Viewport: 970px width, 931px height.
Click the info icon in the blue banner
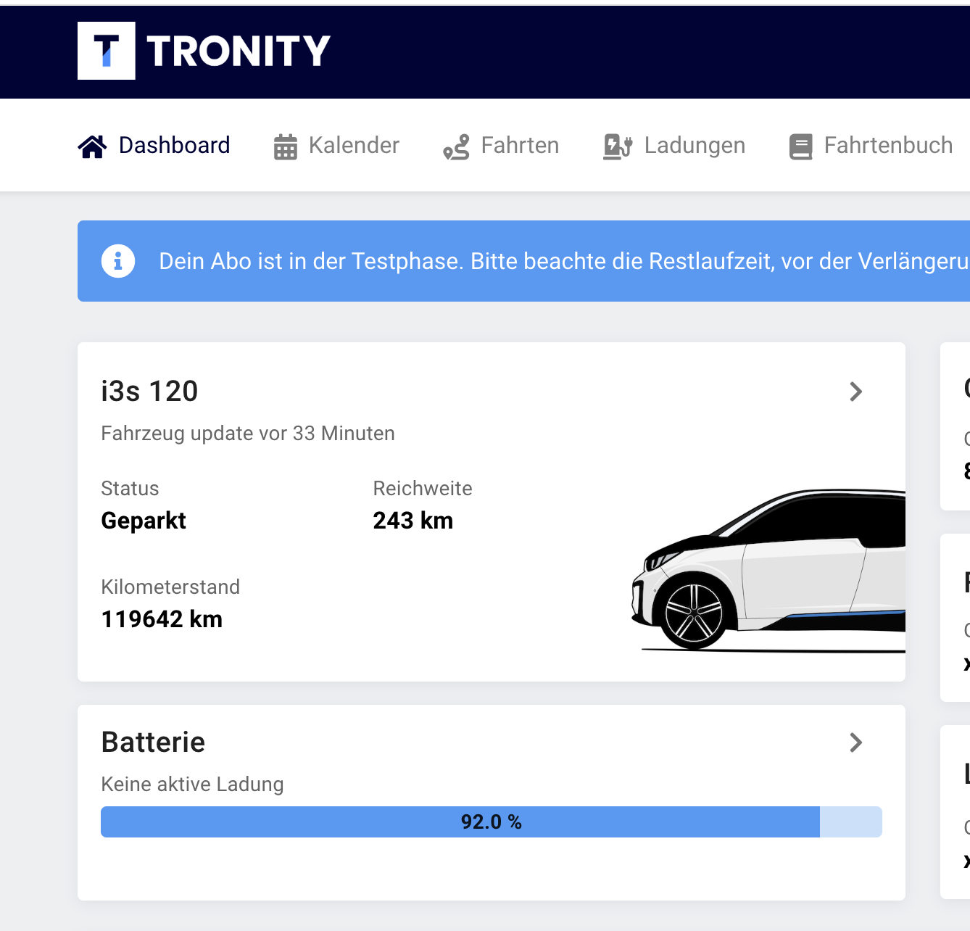tap(118, 261)
